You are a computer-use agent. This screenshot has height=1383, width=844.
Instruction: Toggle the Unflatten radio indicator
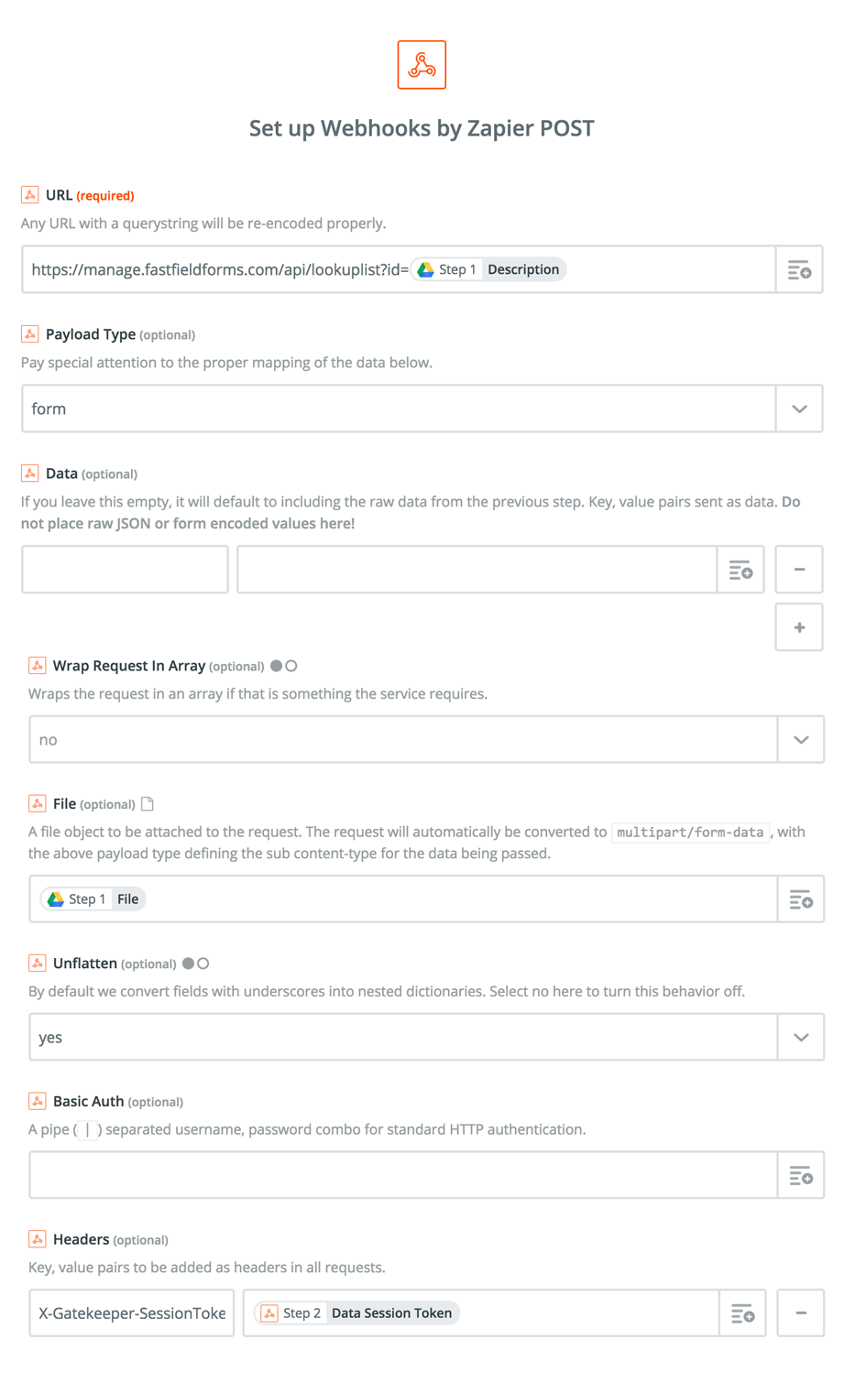(x=196, y=964)
